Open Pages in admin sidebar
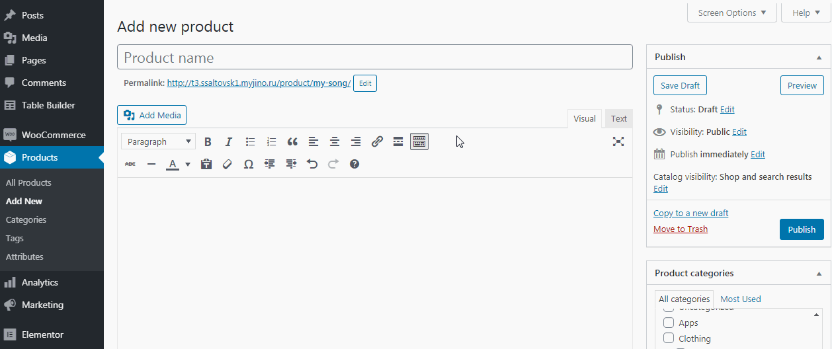This screenshot has width=832, height=349. point(52,60)
